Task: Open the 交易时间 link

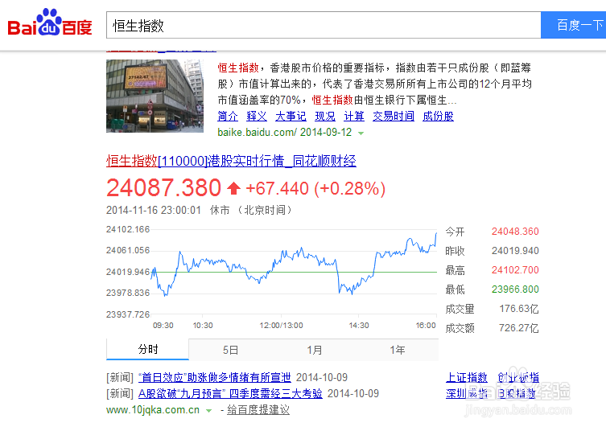Action: 394,117
